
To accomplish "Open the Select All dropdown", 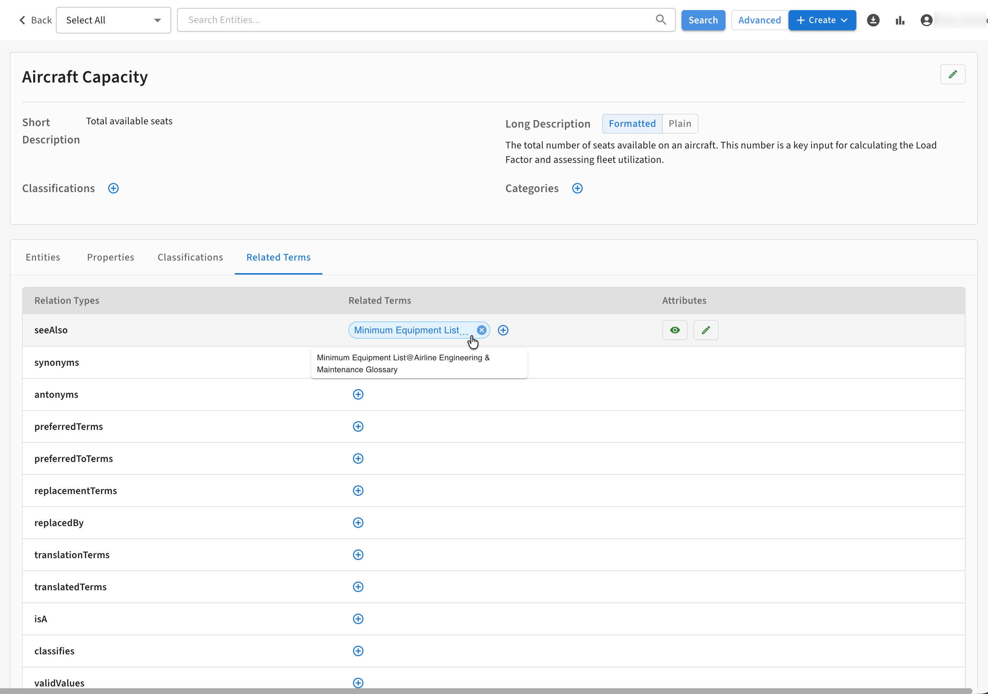I will [114, 20].
